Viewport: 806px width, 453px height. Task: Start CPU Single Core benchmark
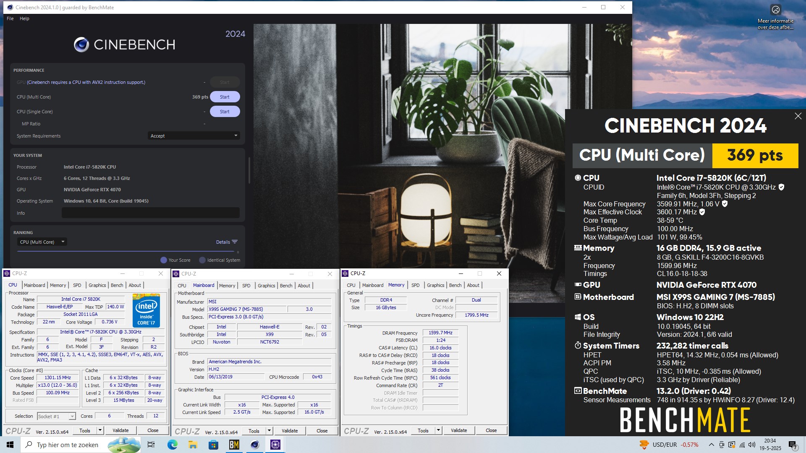225,112
